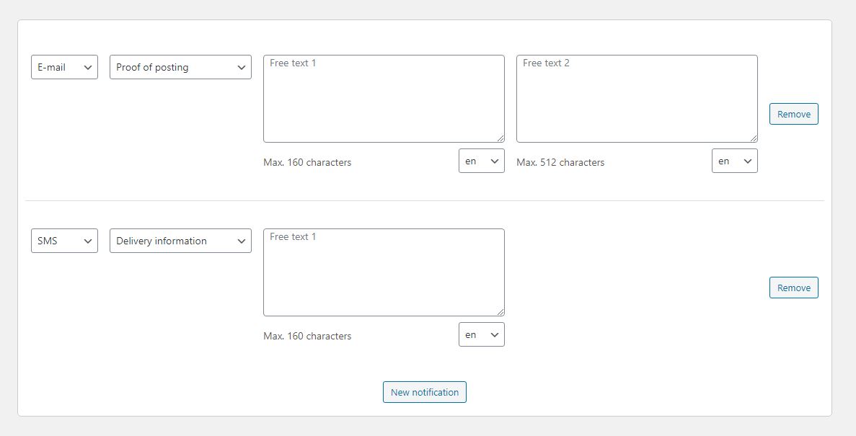Image resolution: width=856 pixels, height=436 pixels.
Task: Open the E-mail channel dropdown
Action: click(x=64, y=67)
